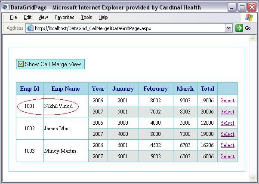Click the March value 6703

pos(185,145)
